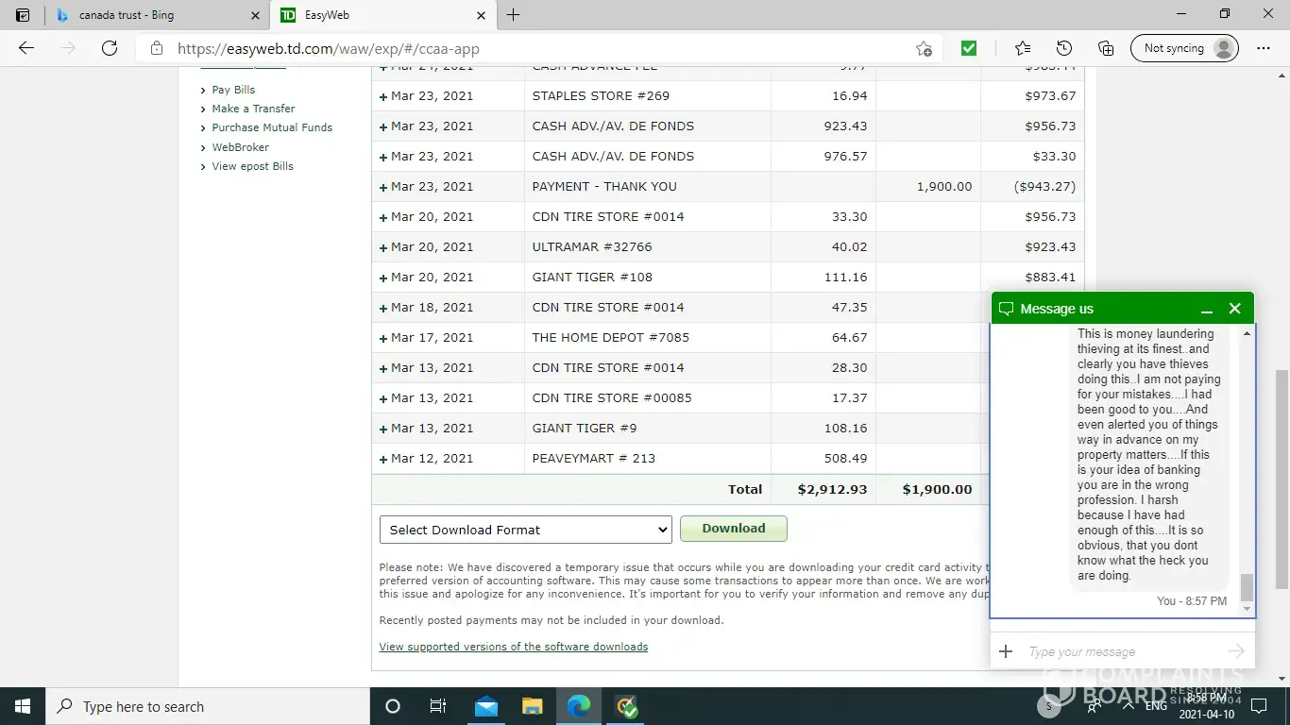Click the $2,912.93 total debit value
Image resolution: width=1290 pixels, height=725 pixels.
[832, 489]
